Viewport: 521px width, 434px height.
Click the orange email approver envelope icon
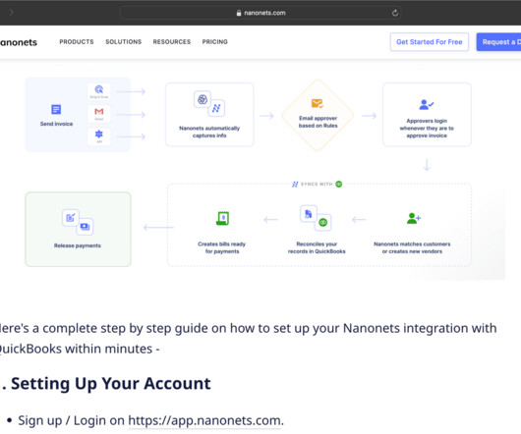317,103
